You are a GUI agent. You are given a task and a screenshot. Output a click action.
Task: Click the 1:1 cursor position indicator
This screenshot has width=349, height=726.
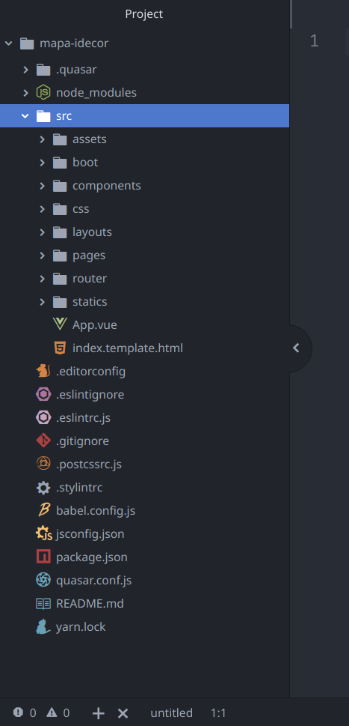click(x=218, y=713)
